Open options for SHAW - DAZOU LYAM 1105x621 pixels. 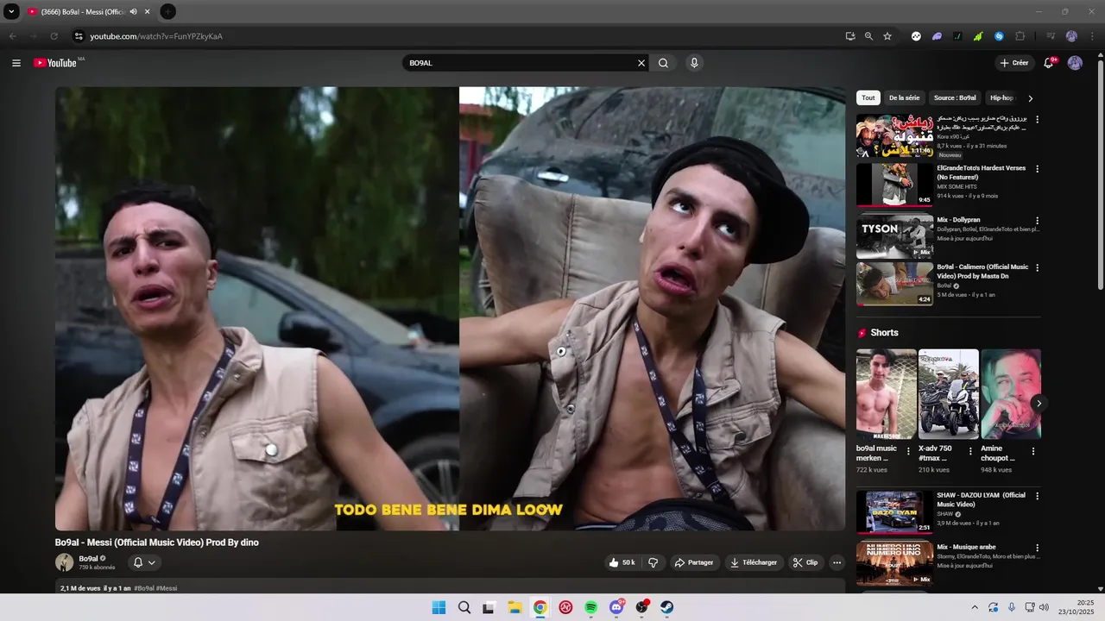[1038, 497]
